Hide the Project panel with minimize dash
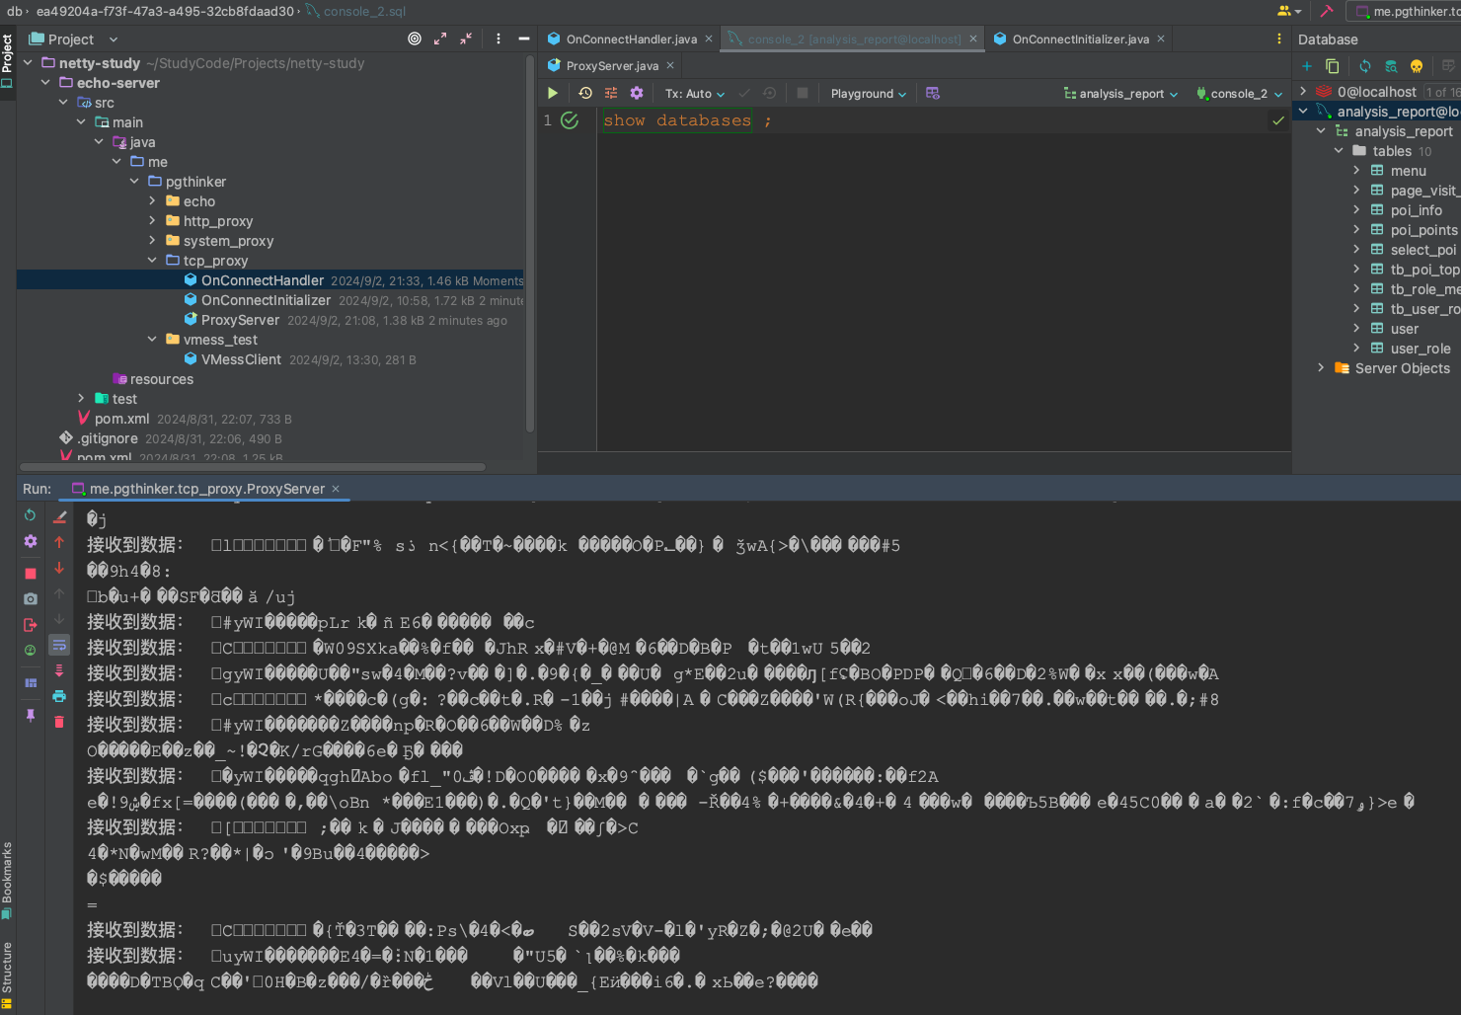Screen dimensions: 1461x1015 pyautogui.click(x=524, y=39)
